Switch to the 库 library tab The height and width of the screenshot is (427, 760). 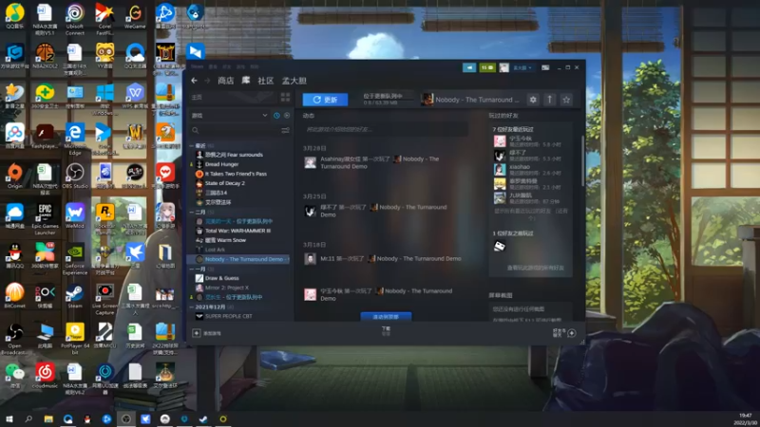(246, 81)
